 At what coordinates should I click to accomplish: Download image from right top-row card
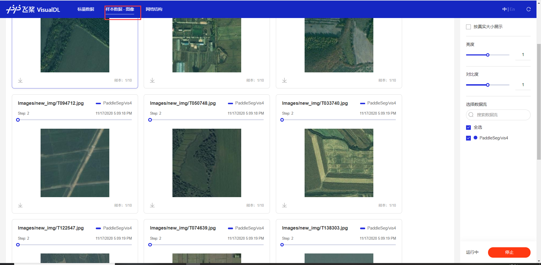pos(285,80)
